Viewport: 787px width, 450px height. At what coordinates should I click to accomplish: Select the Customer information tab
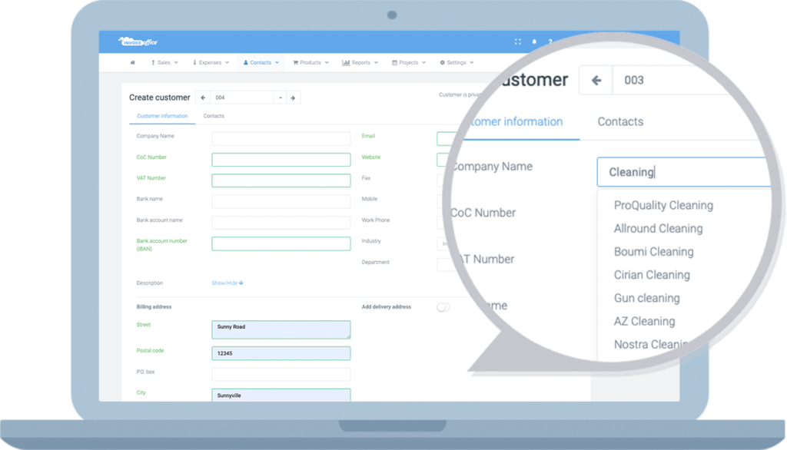pyautogui.click(x=162, y=116)
